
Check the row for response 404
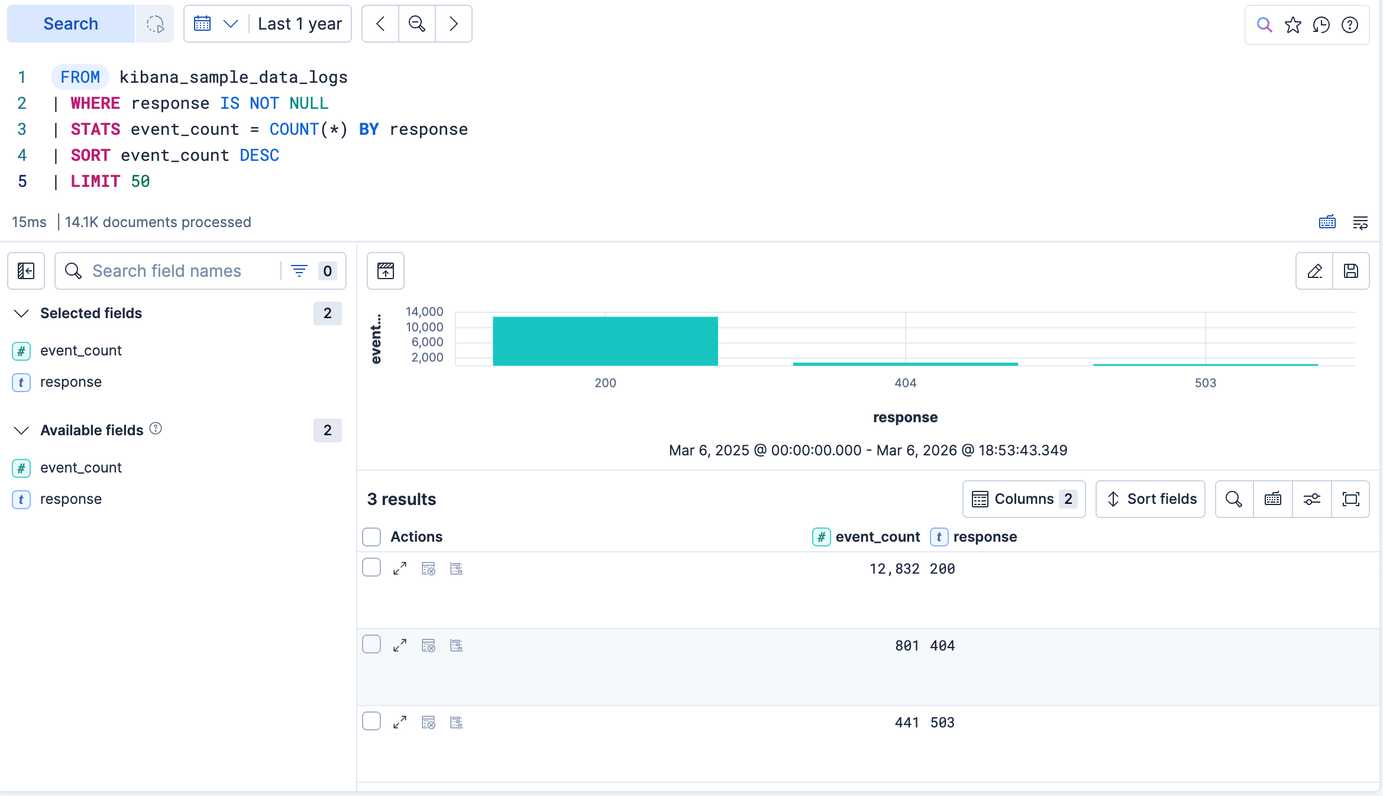point(371,645)
